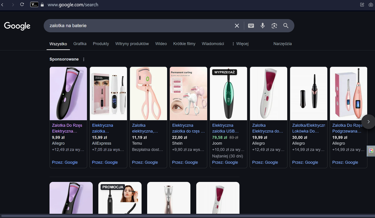
Task: Open the pink Temu eyelash curler image
Action: coord(149,94)
